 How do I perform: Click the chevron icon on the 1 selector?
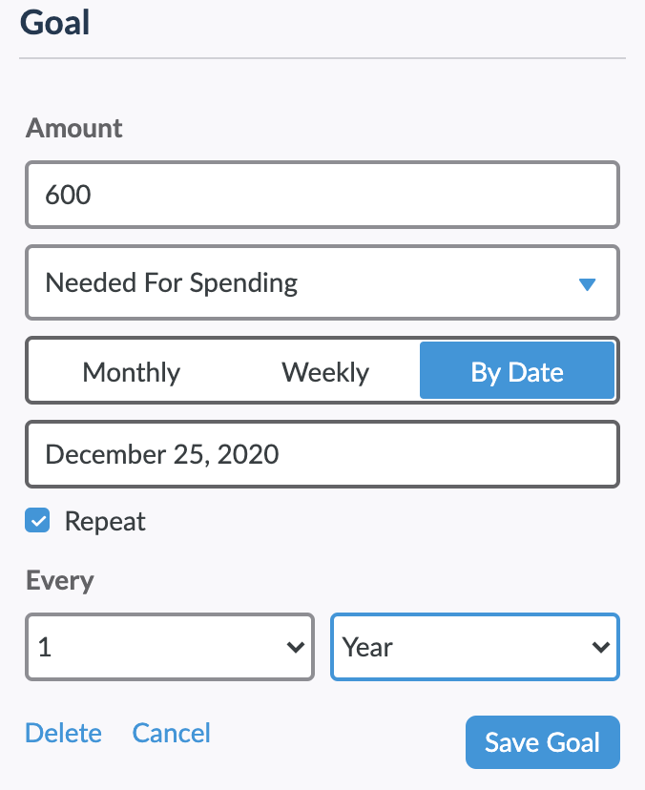point(295,647)
